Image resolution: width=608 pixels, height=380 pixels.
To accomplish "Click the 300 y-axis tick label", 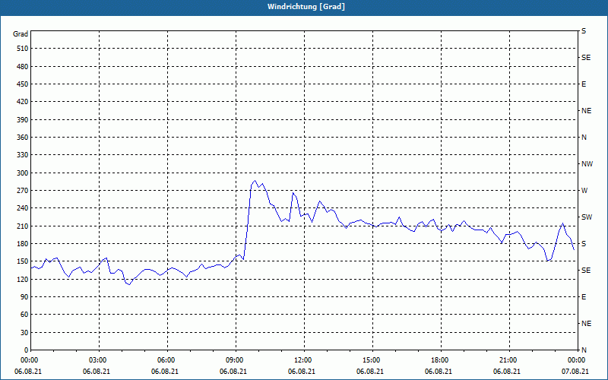I will (x=23, y=173).
